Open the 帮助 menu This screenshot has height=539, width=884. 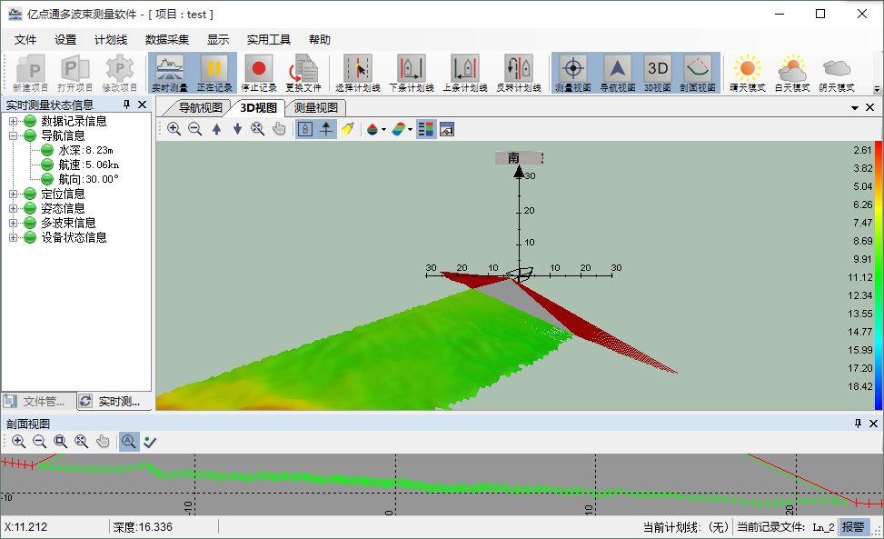click(x=320, y=39)
